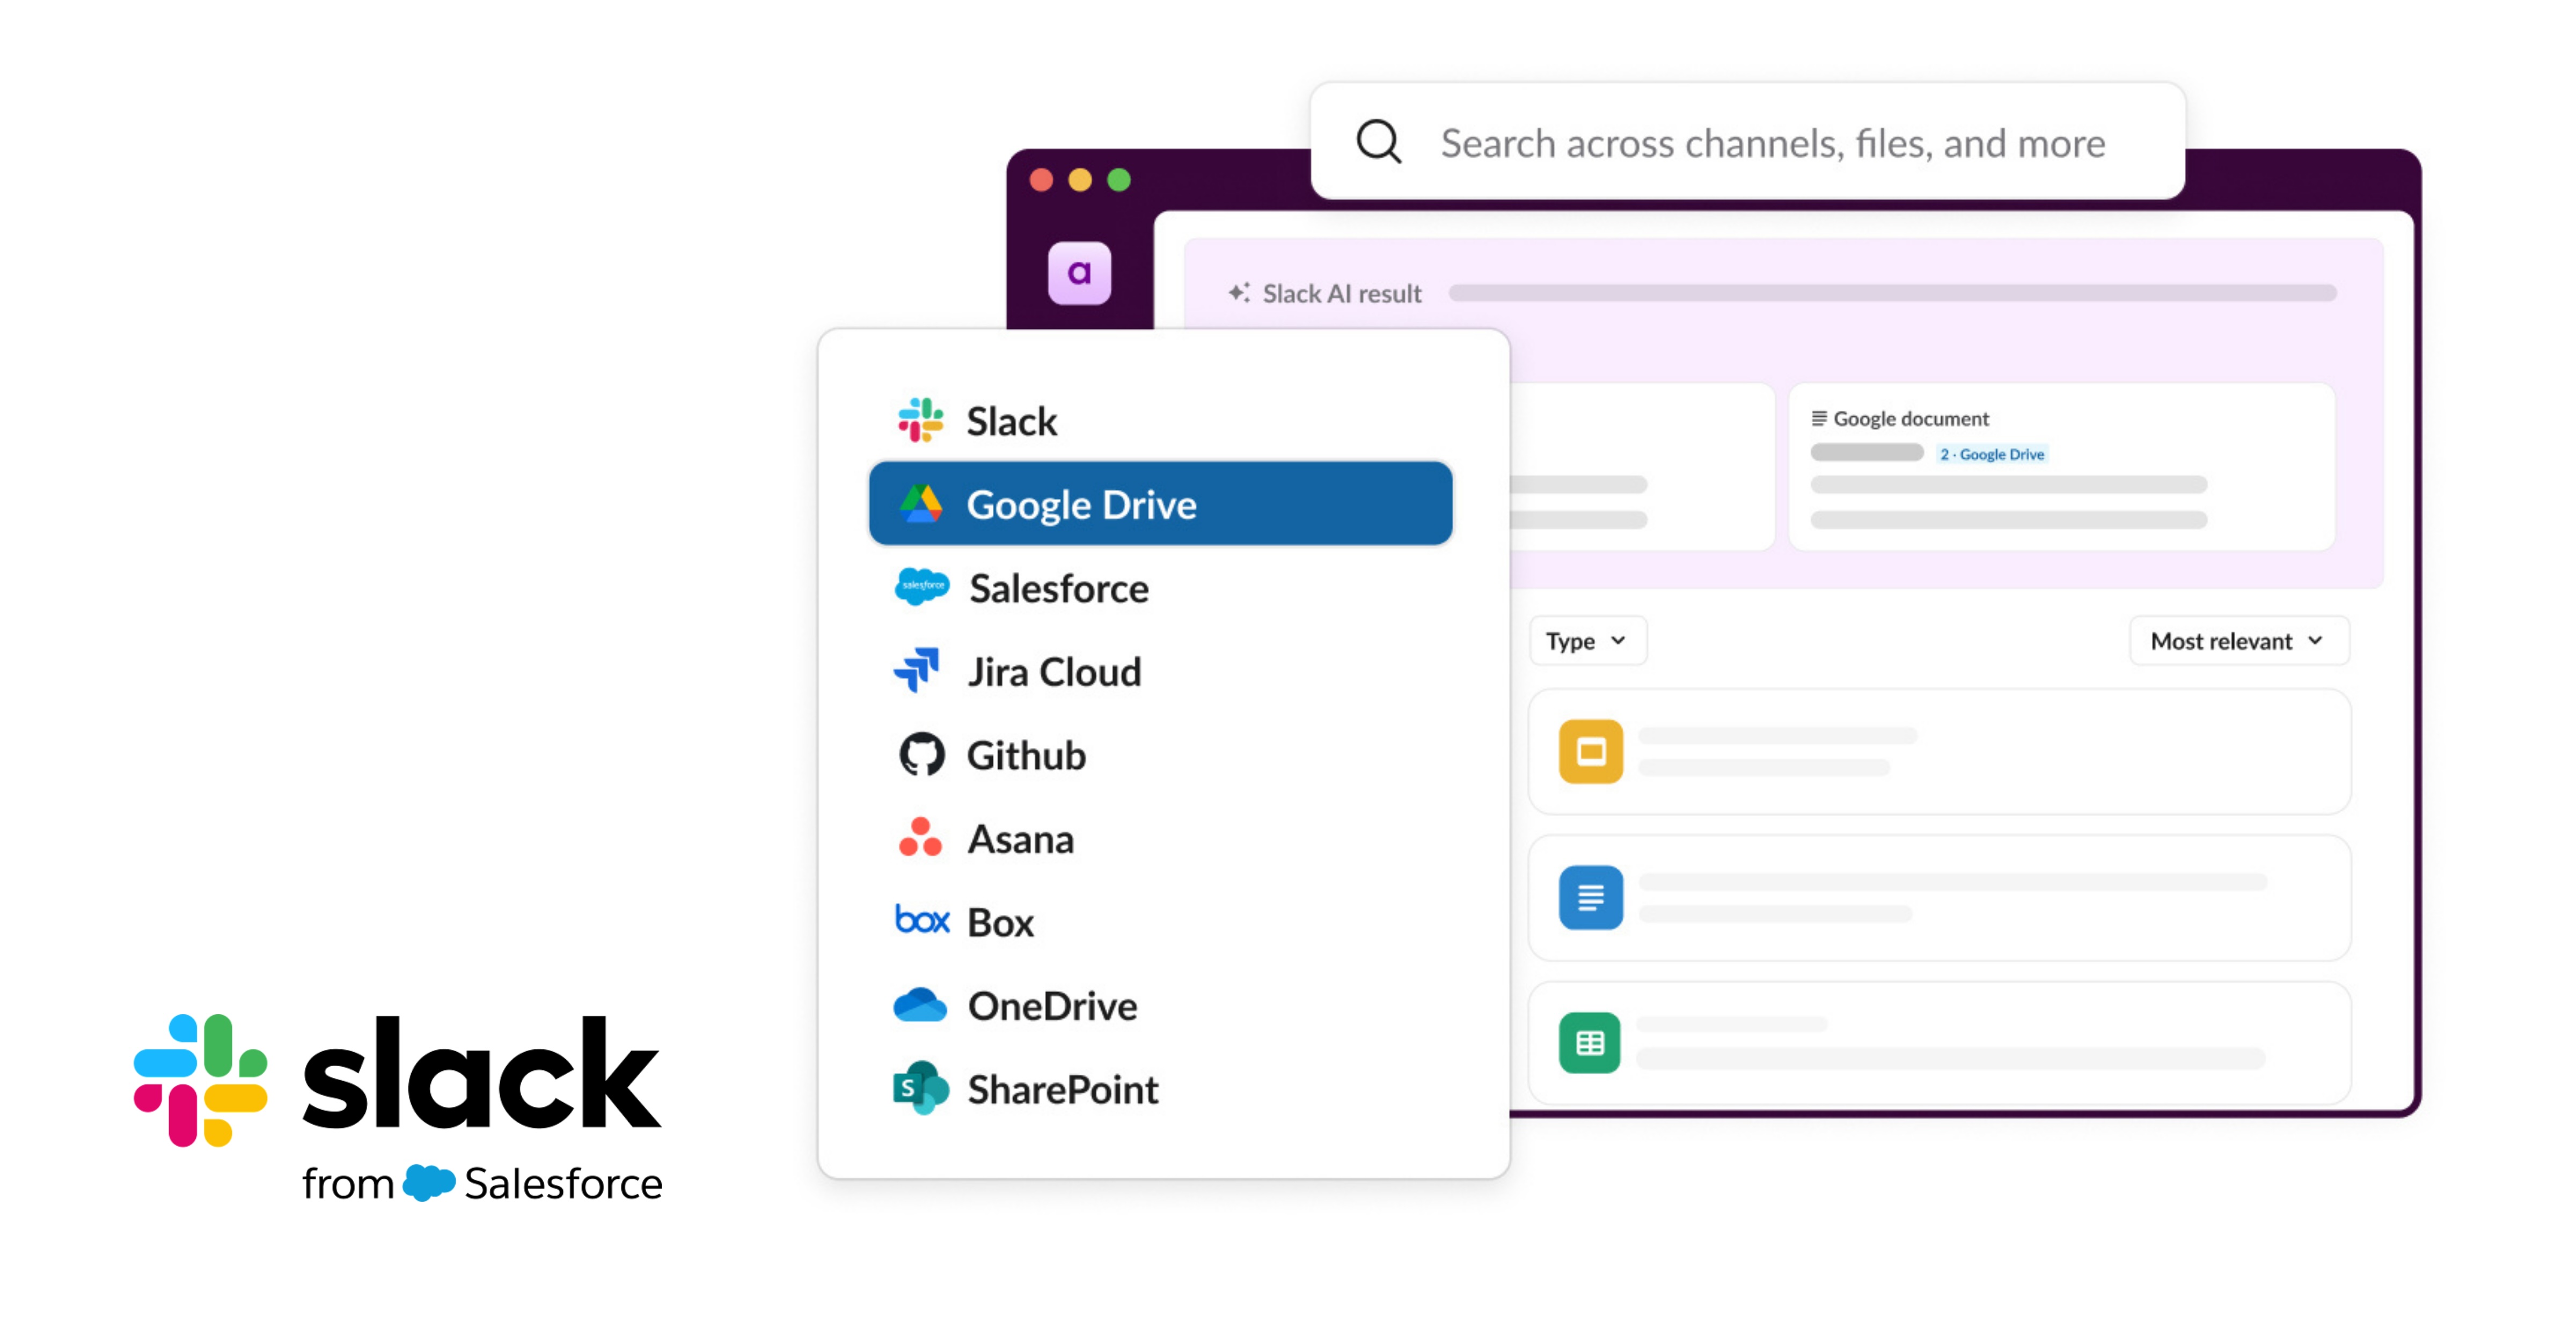Click the 2 · Google Drive link
Image resolution: width=2576 pixels, height=1336 pixels.
pos(1992,454)
